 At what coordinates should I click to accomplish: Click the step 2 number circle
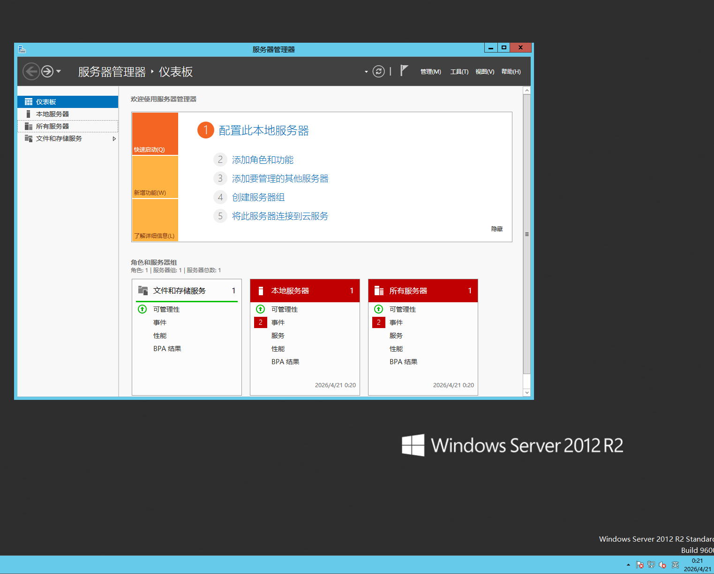(220, 160)
